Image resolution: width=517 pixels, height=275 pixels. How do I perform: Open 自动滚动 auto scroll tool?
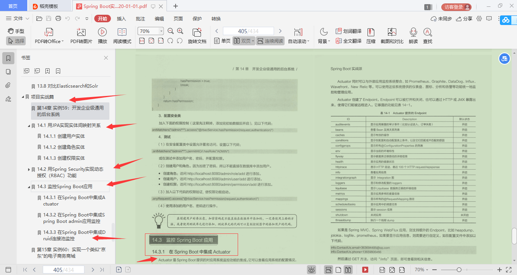pos(299,36)
